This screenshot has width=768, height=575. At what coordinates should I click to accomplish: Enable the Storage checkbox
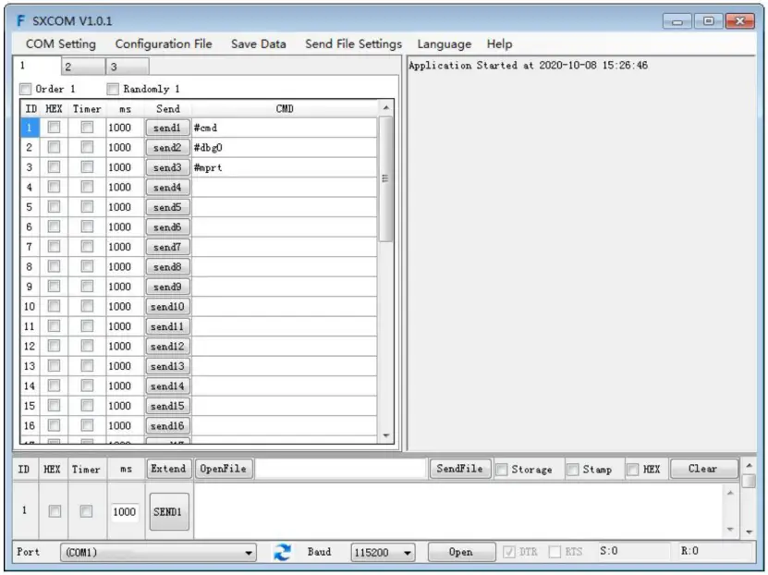[502, 470]
